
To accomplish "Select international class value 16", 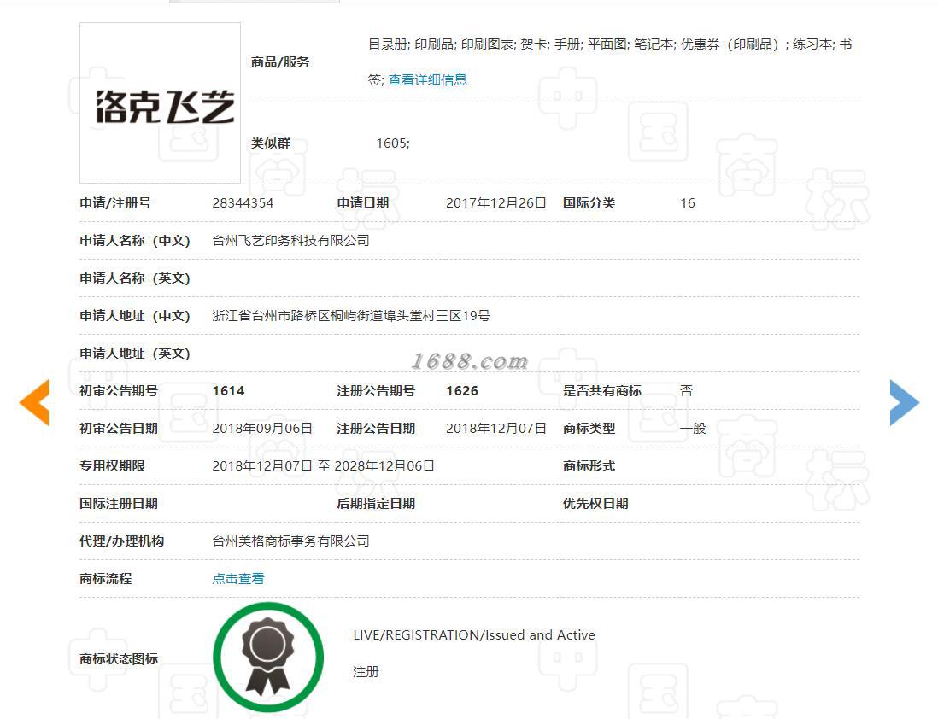I will point(688,203).
